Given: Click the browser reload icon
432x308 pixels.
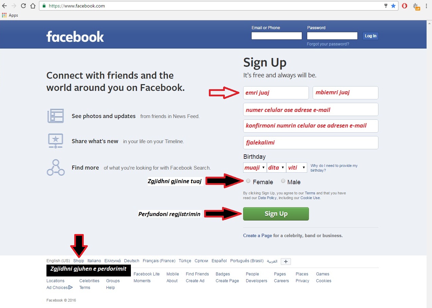Looking at the screenshot, I should point(23,6).
